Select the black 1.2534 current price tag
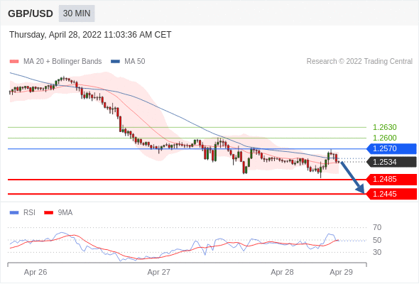Screen dimensions: 419x284 pyautogui.click(x=391, y=162)
